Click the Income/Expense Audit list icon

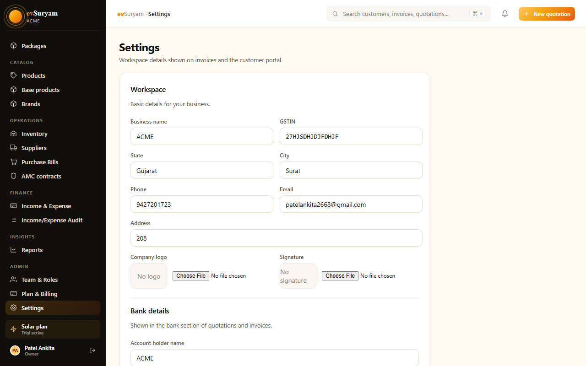(x=14, y=220)
